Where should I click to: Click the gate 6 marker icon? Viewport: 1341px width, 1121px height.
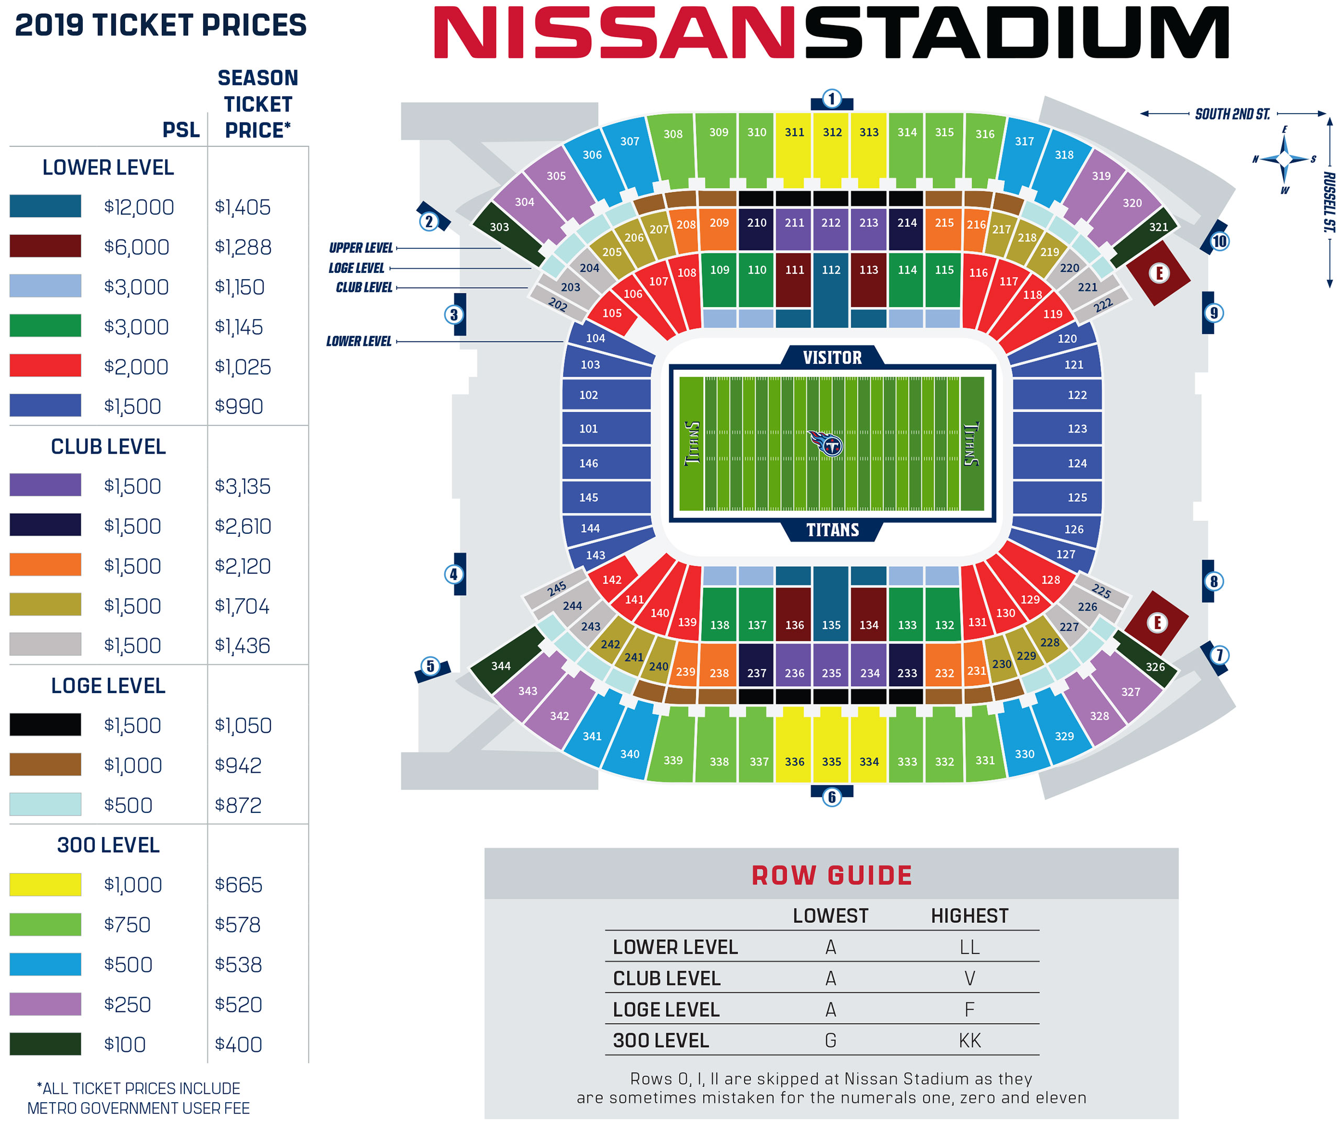[x=831, y=797]
